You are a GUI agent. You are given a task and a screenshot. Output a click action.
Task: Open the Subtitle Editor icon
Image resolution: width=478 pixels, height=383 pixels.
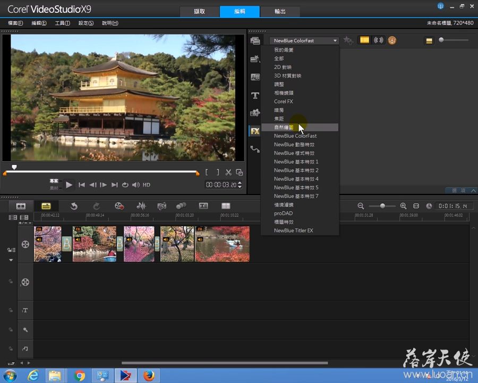[x=203, y=206]
